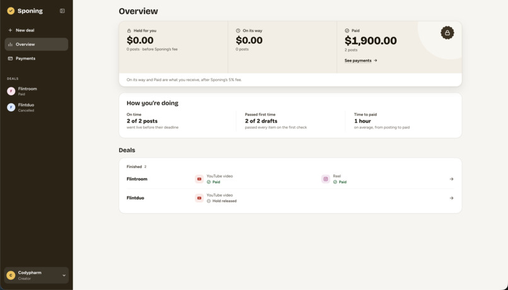
Task: Click the YouTube icon in the Flintroom row
Action: point(199,179)
